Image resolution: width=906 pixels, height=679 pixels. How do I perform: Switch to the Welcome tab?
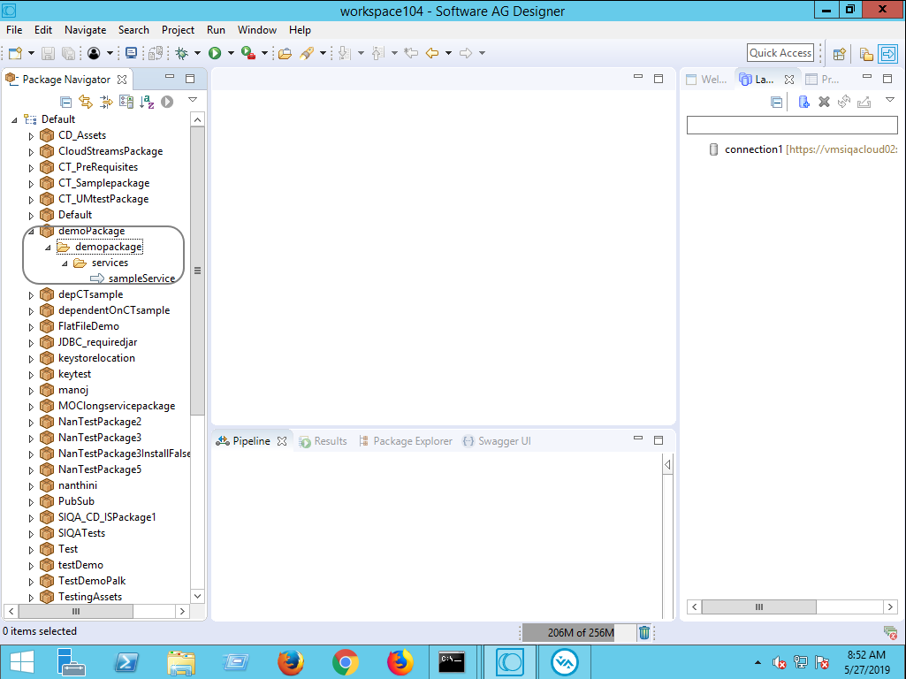pos(706,80)
